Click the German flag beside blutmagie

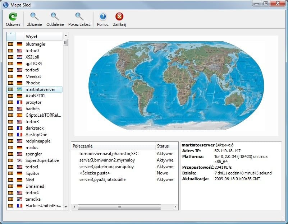(20, 44)
